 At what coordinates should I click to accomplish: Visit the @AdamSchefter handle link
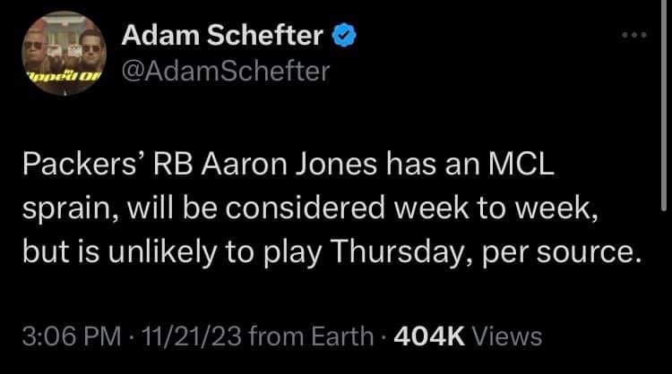click(x=226, y=71)
